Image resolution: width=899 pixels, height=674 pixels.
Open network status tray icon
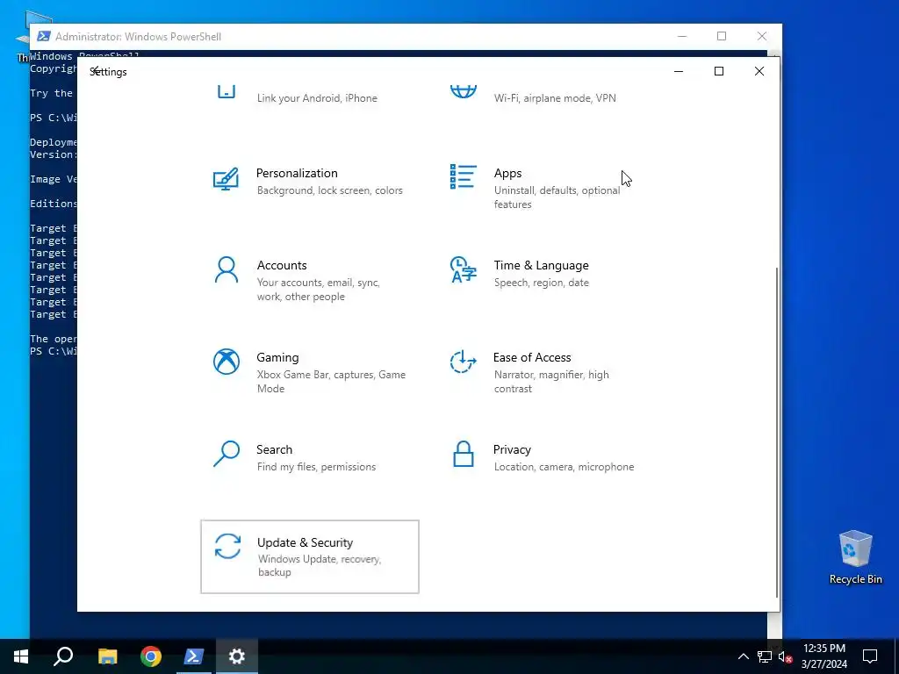click(x=765, y=656)
